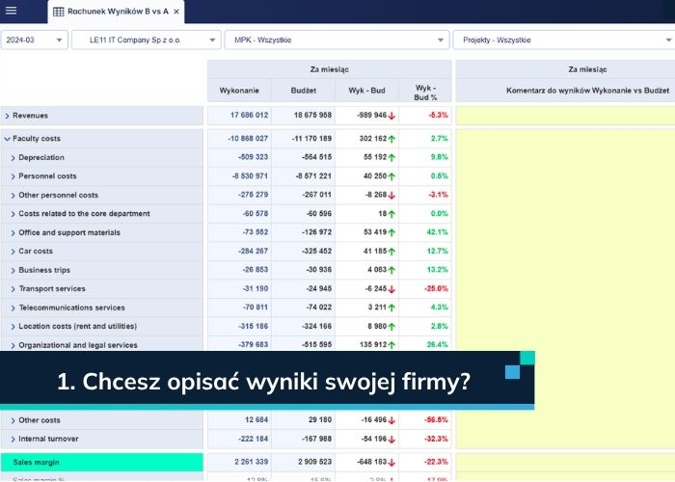Screen dimensions: 675x482
Task: Select Faculty costs Wykonanie value -10 868 027
Action: pyautogui.click(x=248, y=139)
